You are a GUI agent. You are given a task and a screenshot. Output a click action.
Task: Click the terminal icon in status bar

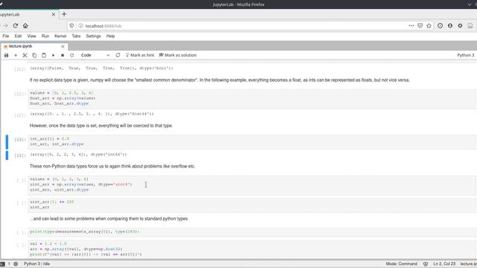point(2,264)
